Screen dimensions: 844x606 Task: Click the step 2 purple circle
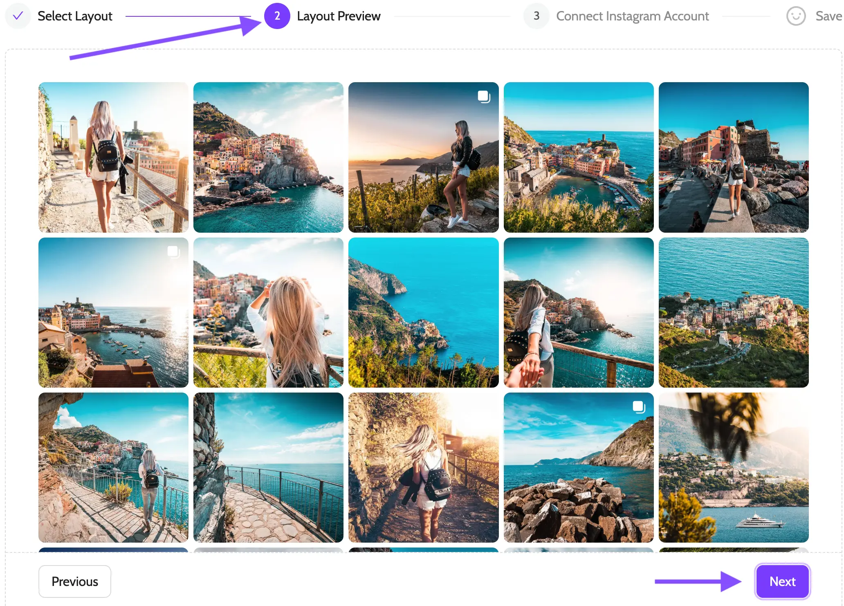[x=277, y=16]
